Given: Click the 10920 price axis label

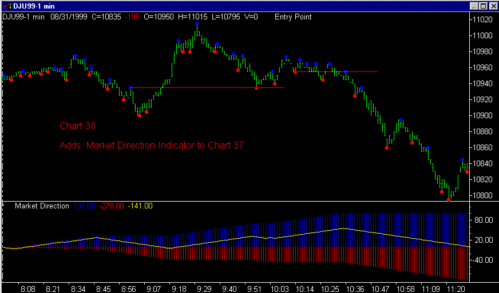Looking at the screenshot, I should [483, 99].
